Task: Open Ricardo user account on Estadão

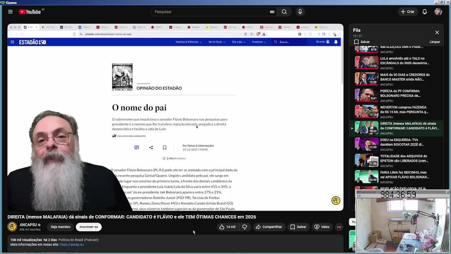Action: click(x=323, y=42)
